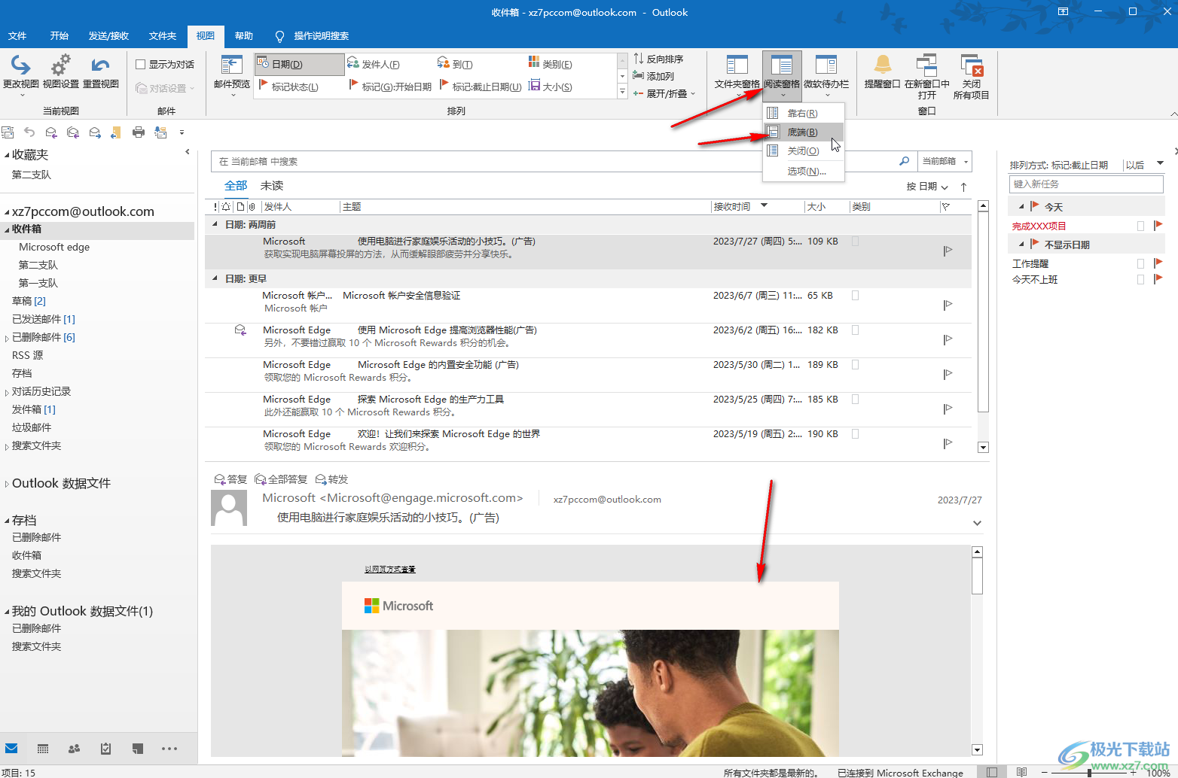
Task: Switch to Mail via envelope navigation icon
Action: (11, 749)
